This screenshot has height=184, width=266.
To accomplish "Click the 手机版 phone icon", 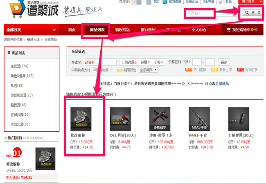I will [x=220, y=2].
